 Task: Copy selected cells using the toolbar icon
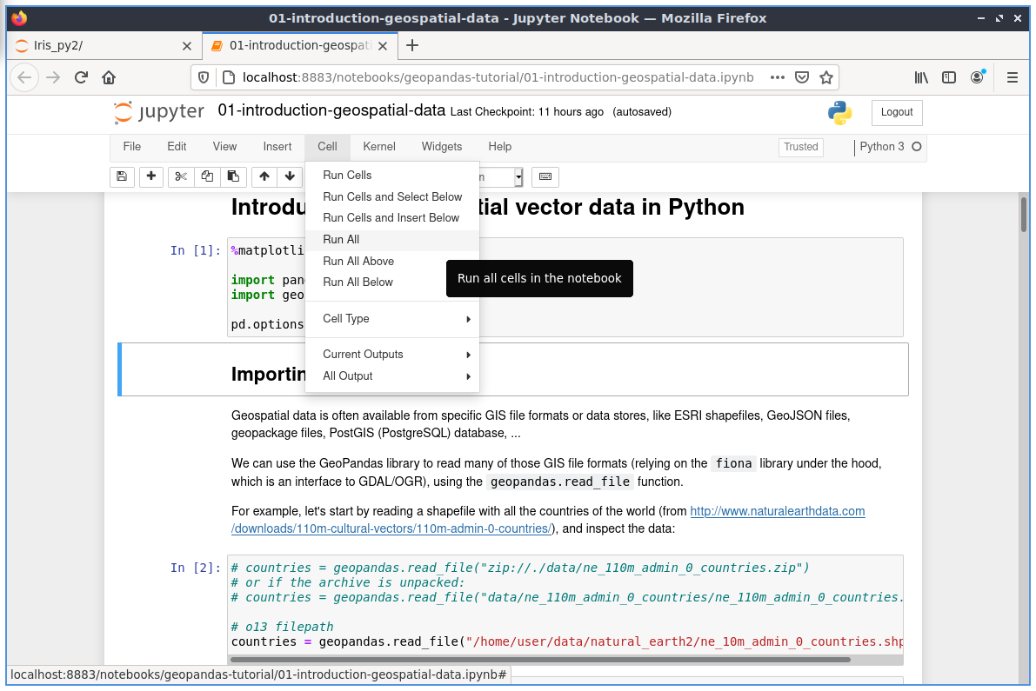click(208, 176)
